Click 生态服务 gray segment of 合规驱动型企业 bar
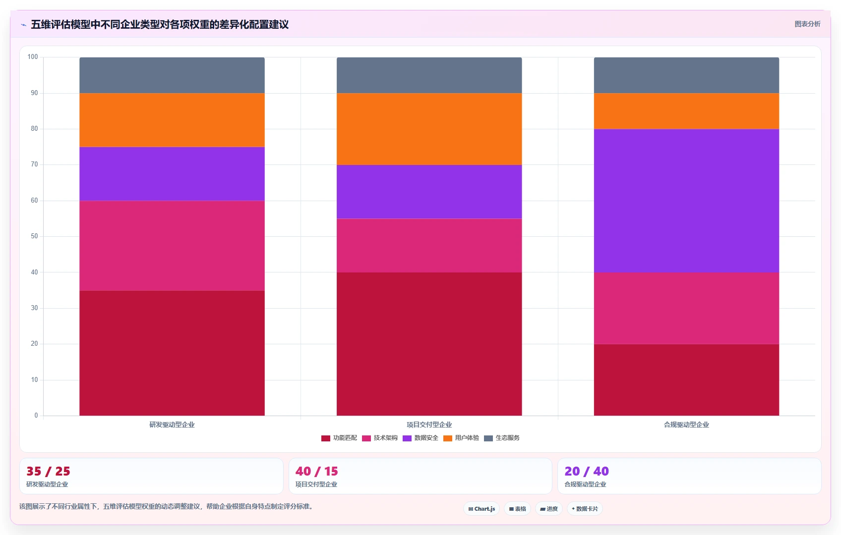Image resolution: width=841 pixels, height=535 pixels. (x=686, y=75)
